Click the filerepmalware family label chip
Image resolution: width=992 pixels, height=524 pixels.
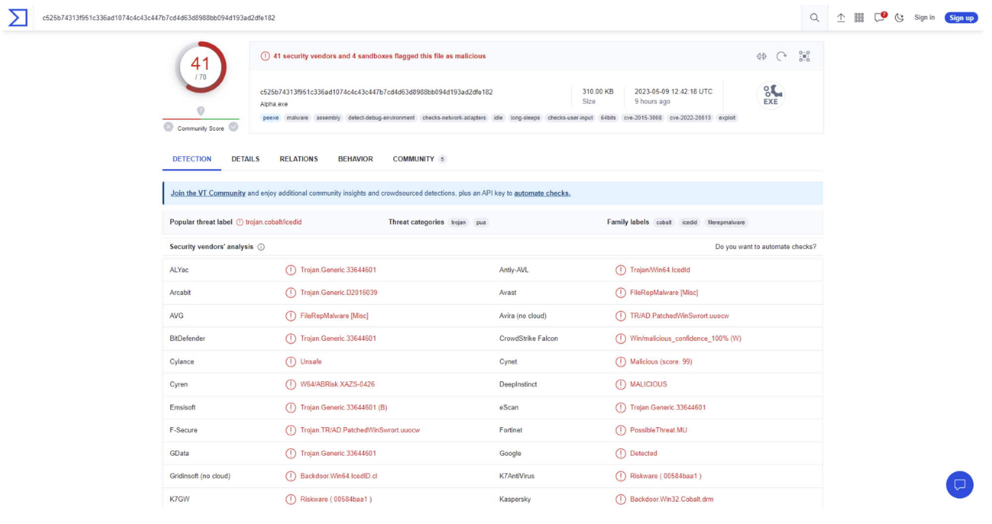tap(726, 223)
